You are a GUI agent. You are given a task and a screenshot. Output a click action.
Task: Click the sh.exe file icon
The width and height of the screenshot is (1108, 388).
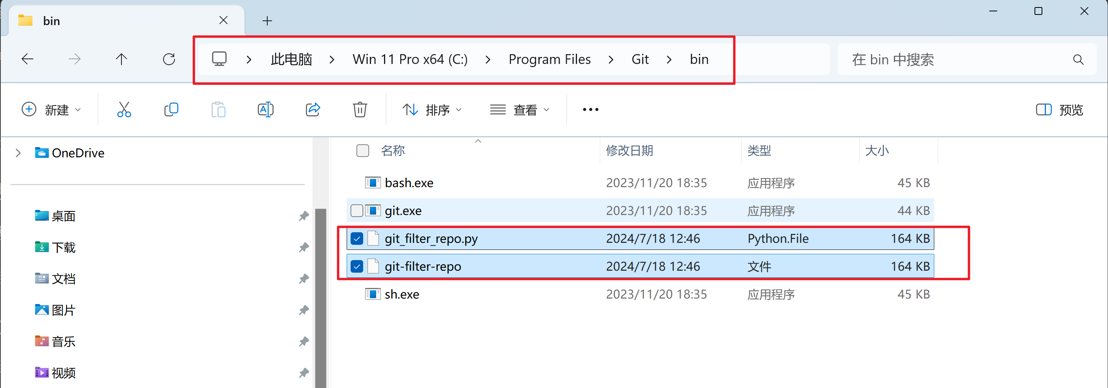(x=373, y=294)
